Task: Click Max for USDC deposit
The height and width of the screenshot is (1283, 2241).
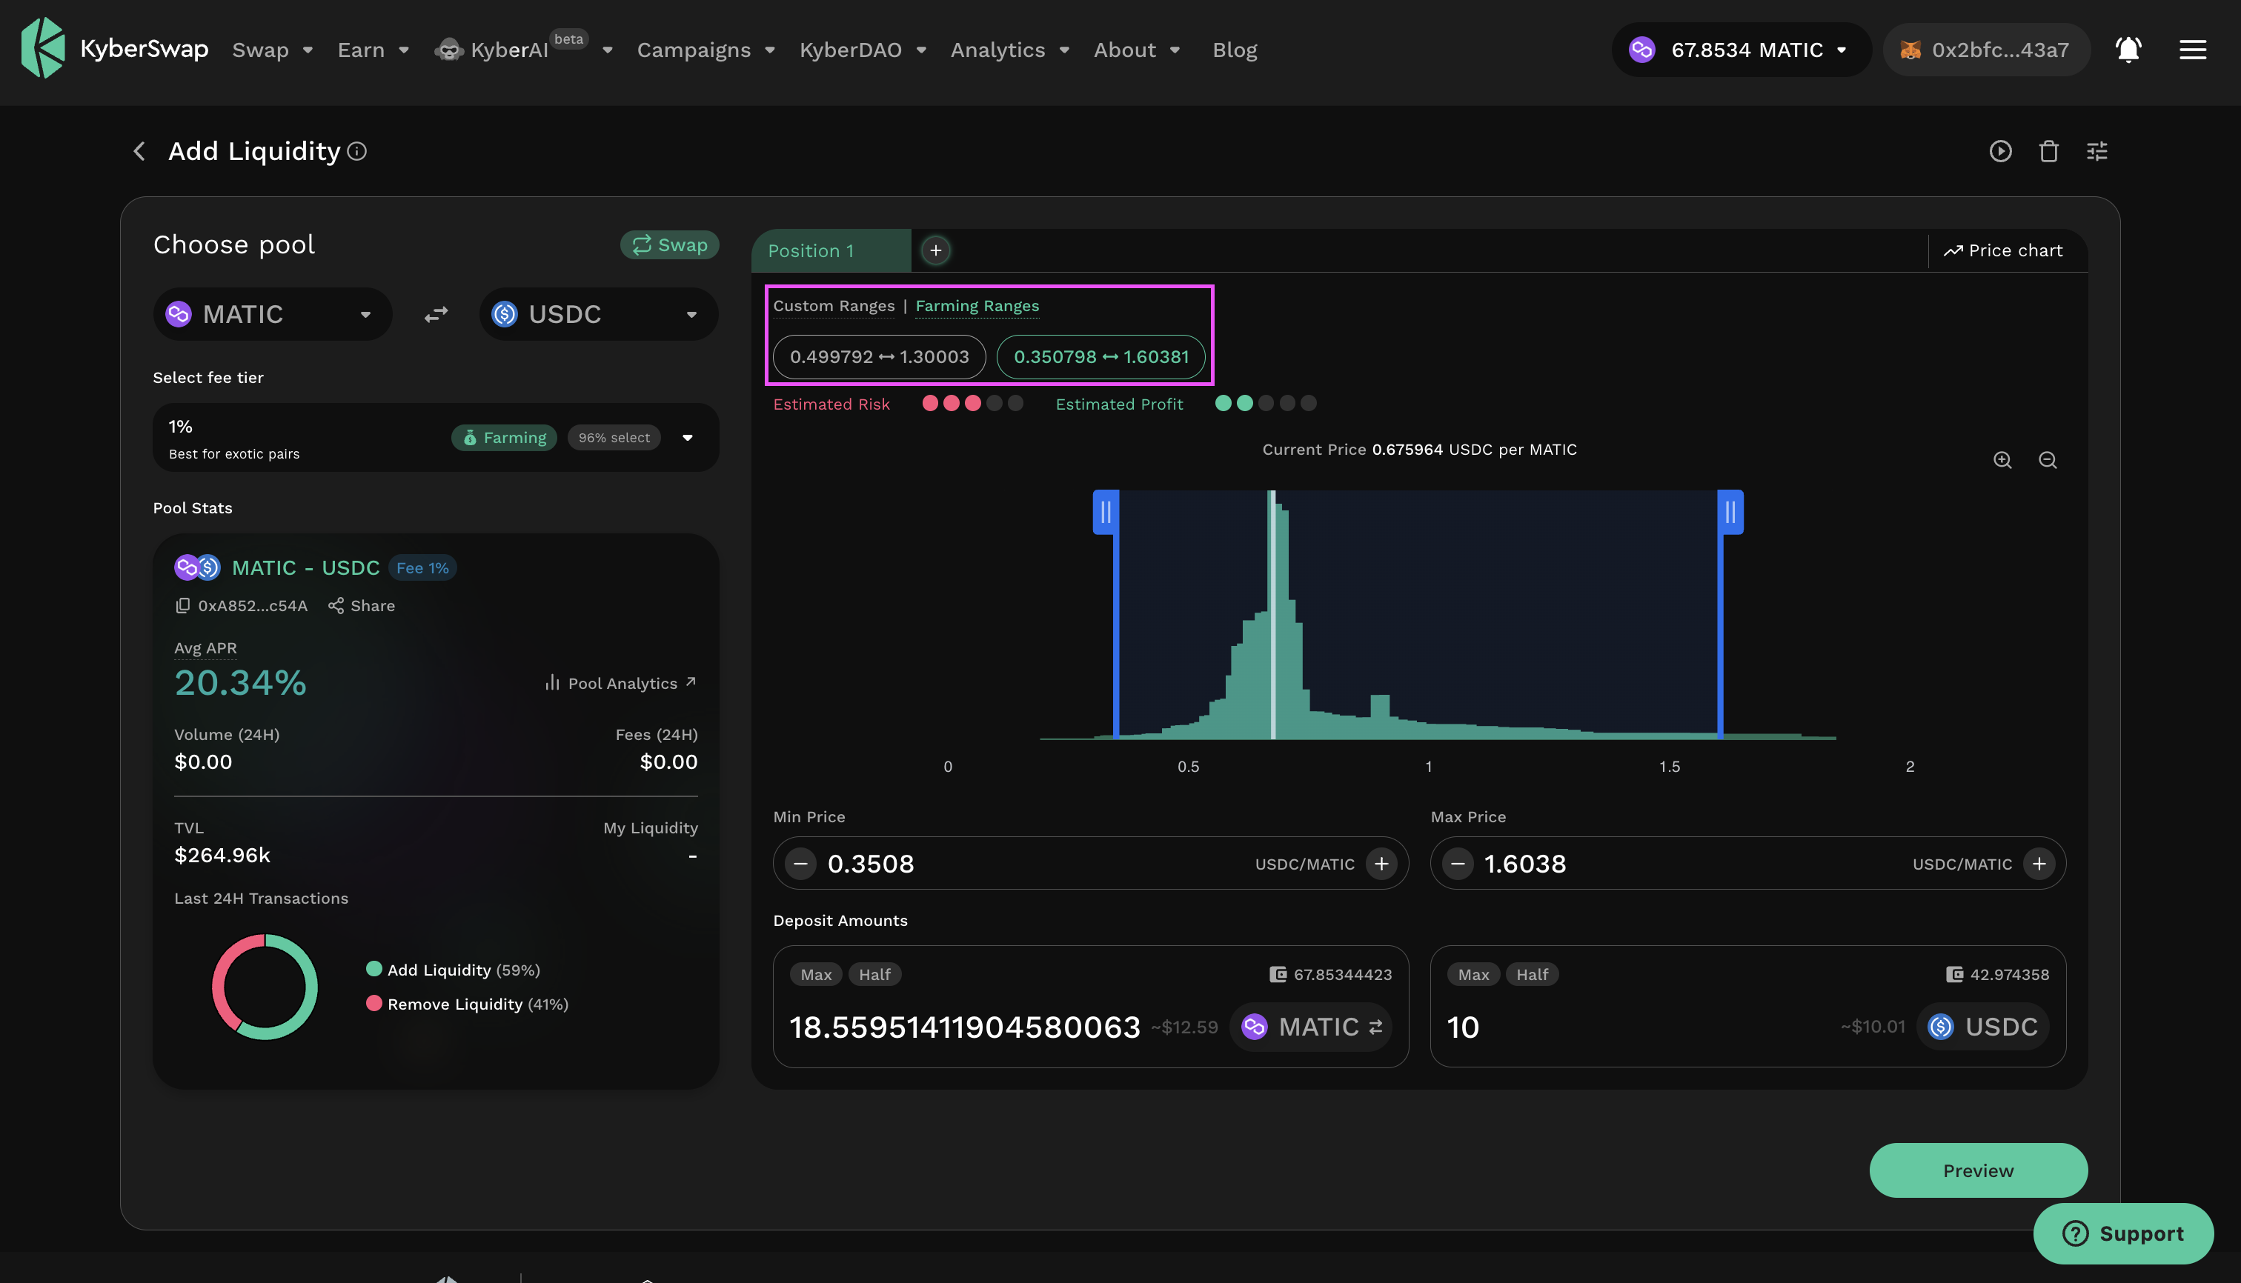Action: pos(1473,975)
